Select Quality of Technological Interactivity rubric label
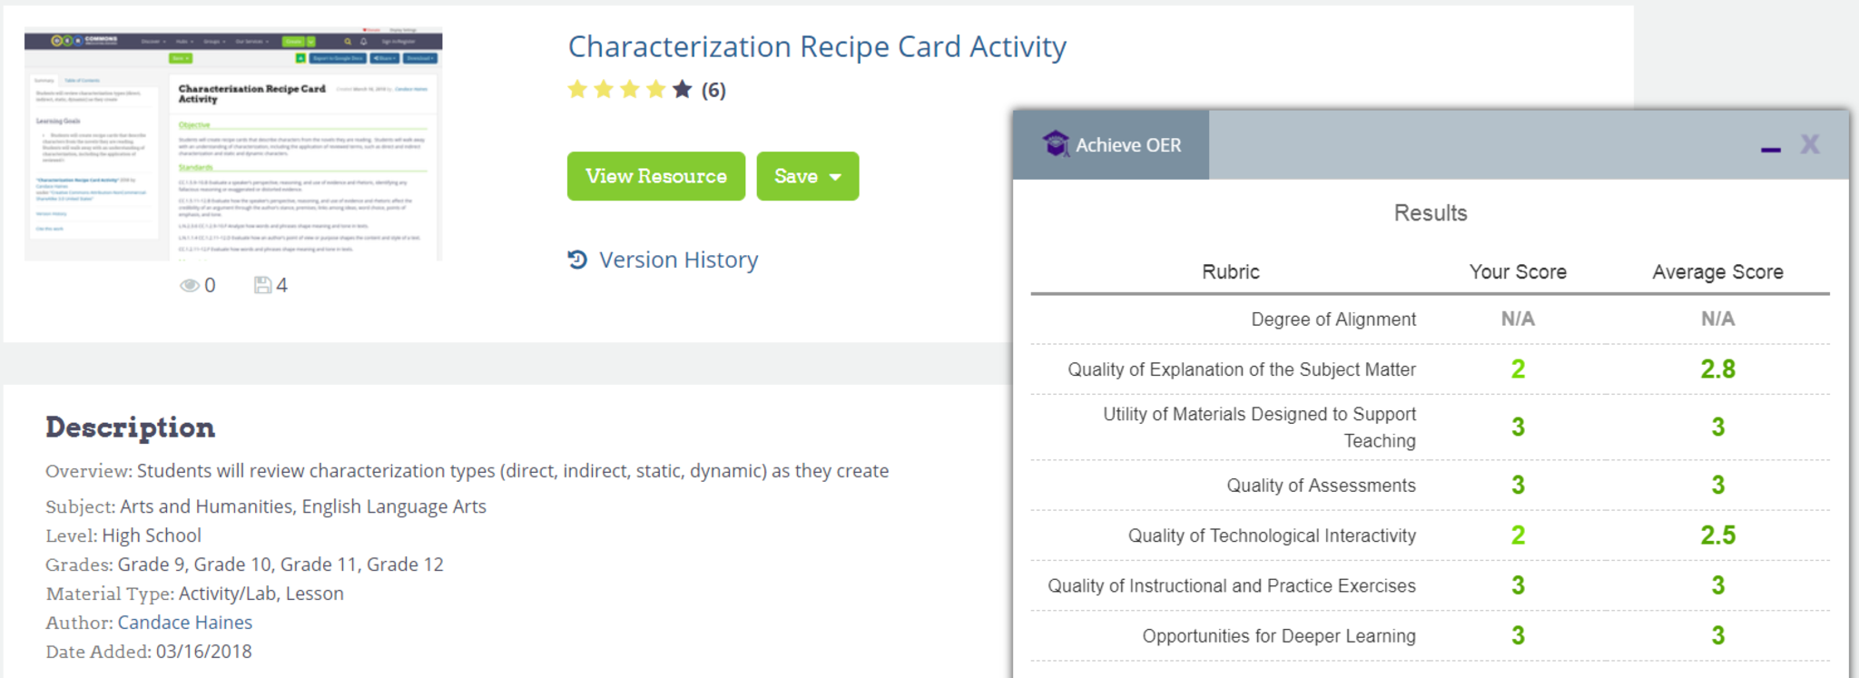Viewport: 1859px width, 678px height. (x=1271, y=536)
